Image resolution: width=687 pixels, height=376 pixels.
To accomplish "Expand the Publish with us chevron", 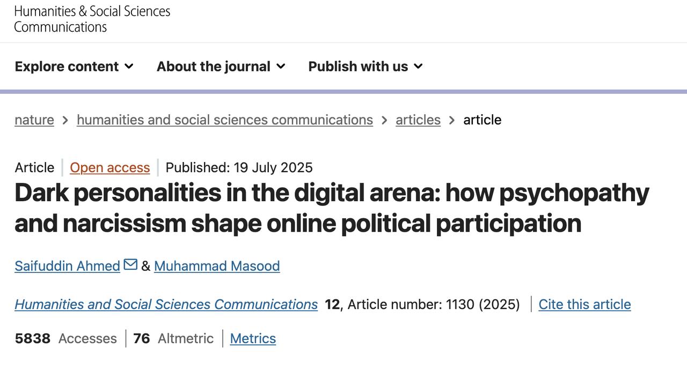I will point(419,67).
